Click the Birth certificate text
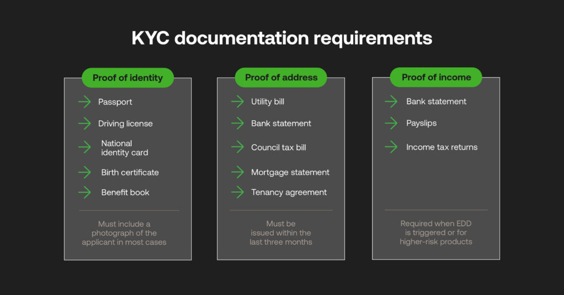 click(x=130, y=172)
